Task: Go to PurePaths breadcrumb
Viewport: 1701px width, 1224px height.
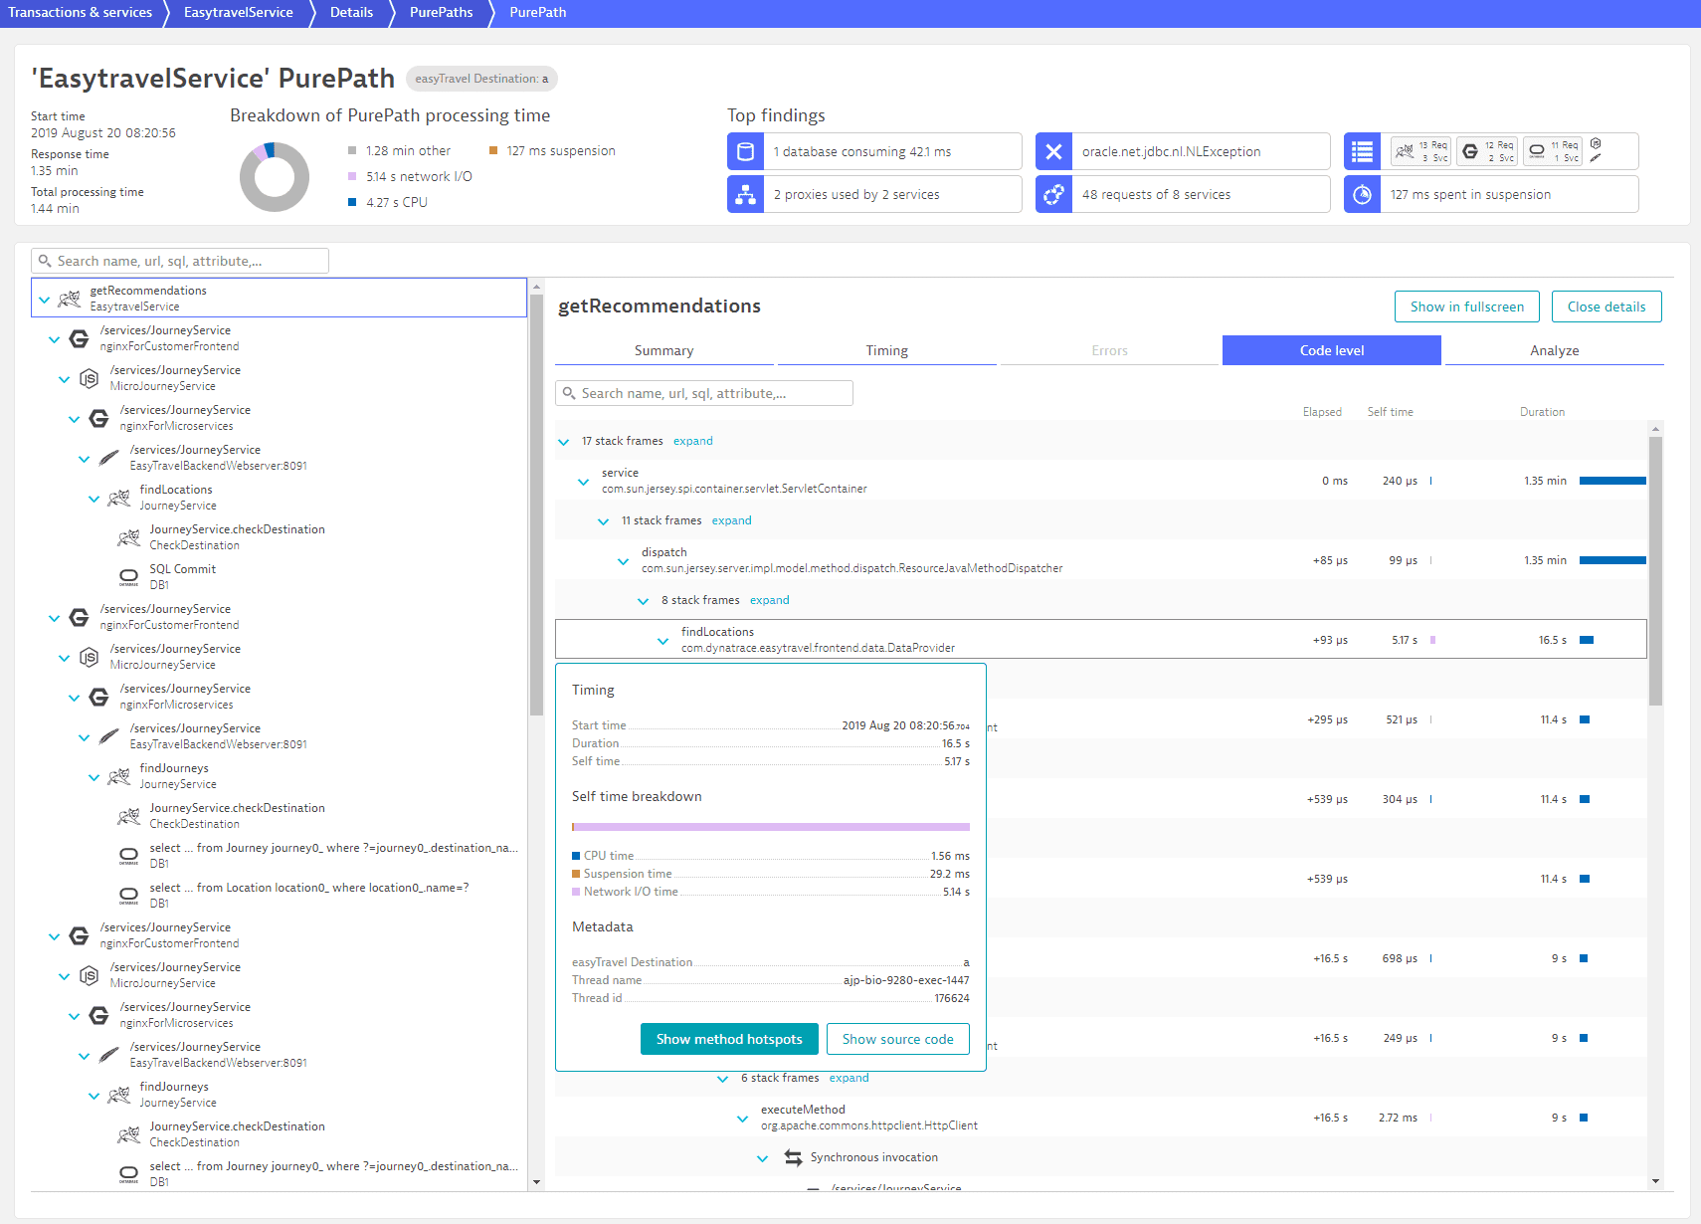Action: (441, 12)
